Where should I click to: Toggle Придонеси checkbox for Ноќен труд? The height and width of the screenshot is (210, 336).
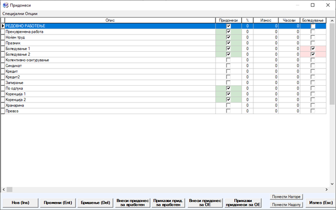(228, 37)
